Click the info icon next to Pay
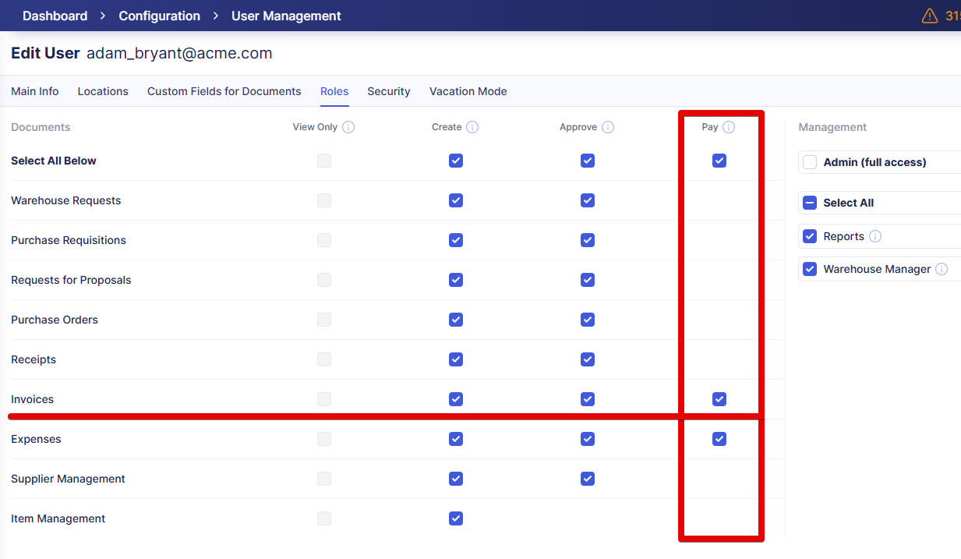Screen dimensions: 961x559 pos(729,127)
